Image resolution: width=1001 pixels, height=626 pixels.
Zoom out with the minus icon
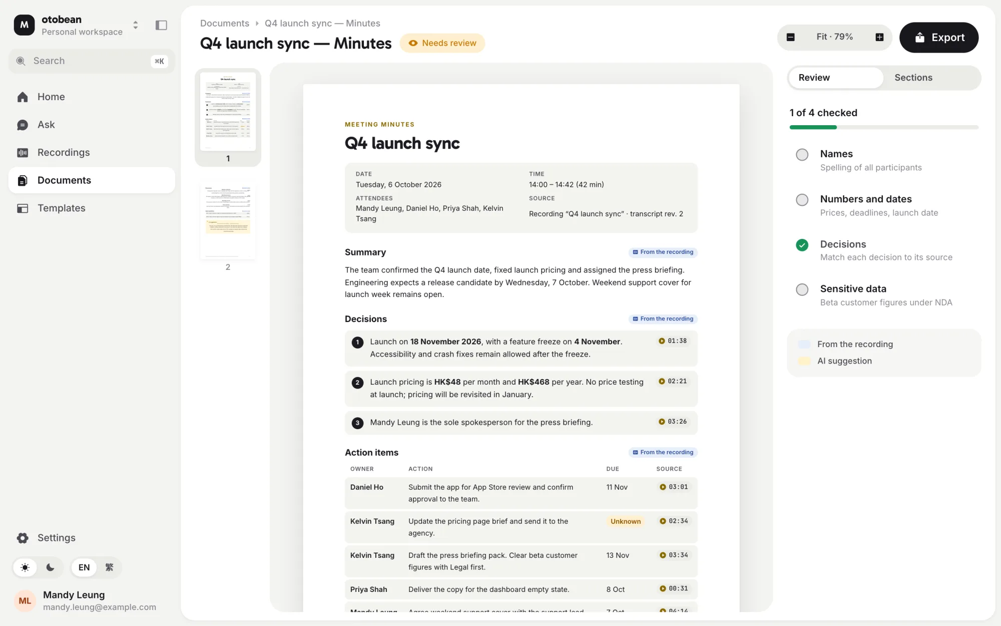791,37
